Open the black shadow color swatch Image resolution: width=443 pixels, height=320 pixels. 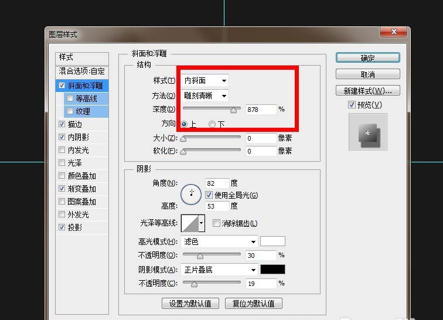[x=272, y=270]
